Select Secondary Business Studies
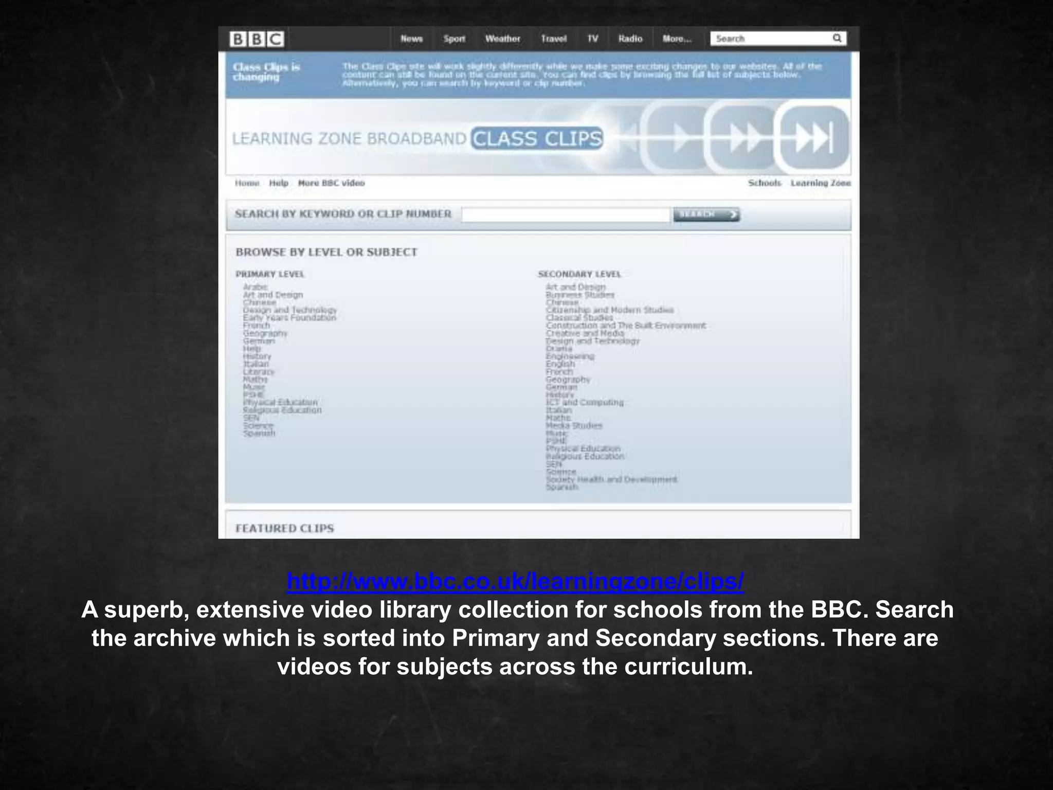1053x790 pixels. pyautogui.click(x=580, y=295)
